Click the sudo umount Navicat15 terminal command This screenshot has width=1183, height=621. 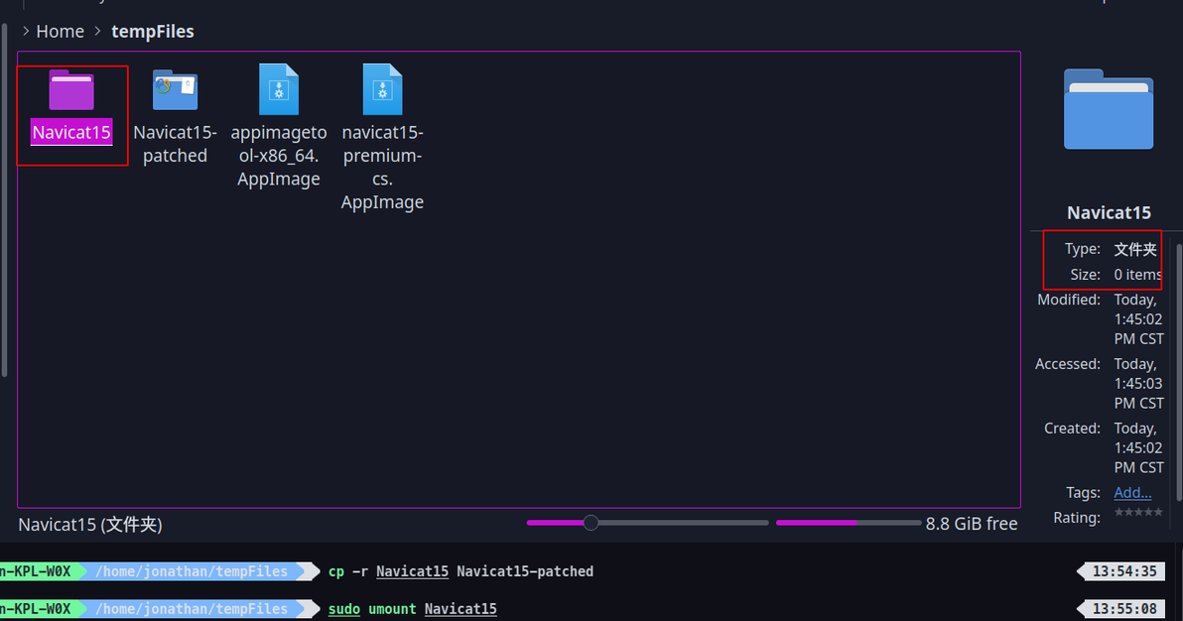point(413,609)
